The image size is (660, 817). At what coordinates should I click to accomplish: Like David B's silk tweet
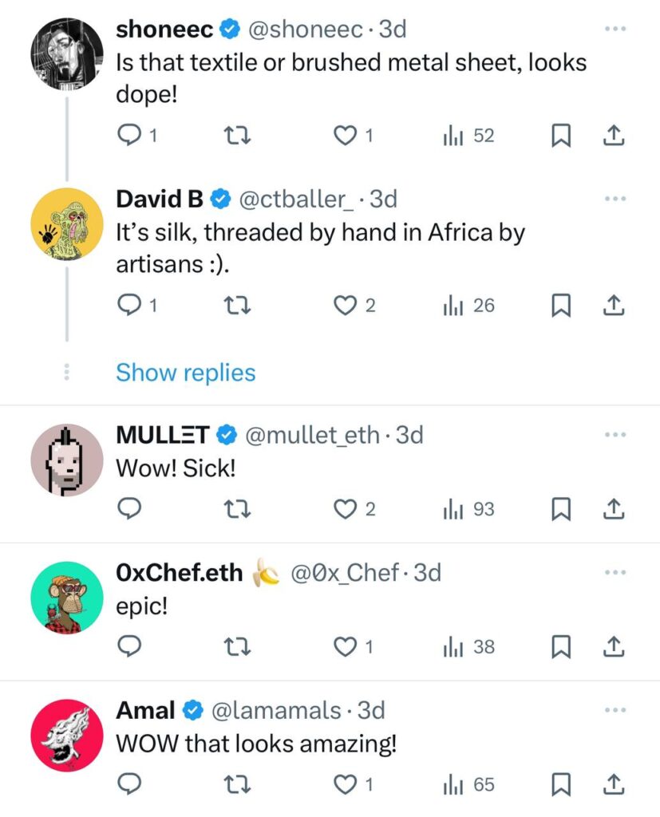point(345,306)
